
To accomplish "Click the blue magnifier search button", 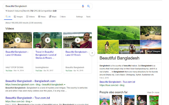I will click(x=88, y=6).
